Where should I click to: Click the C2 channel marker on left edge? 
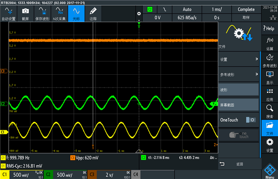[4, 104]
